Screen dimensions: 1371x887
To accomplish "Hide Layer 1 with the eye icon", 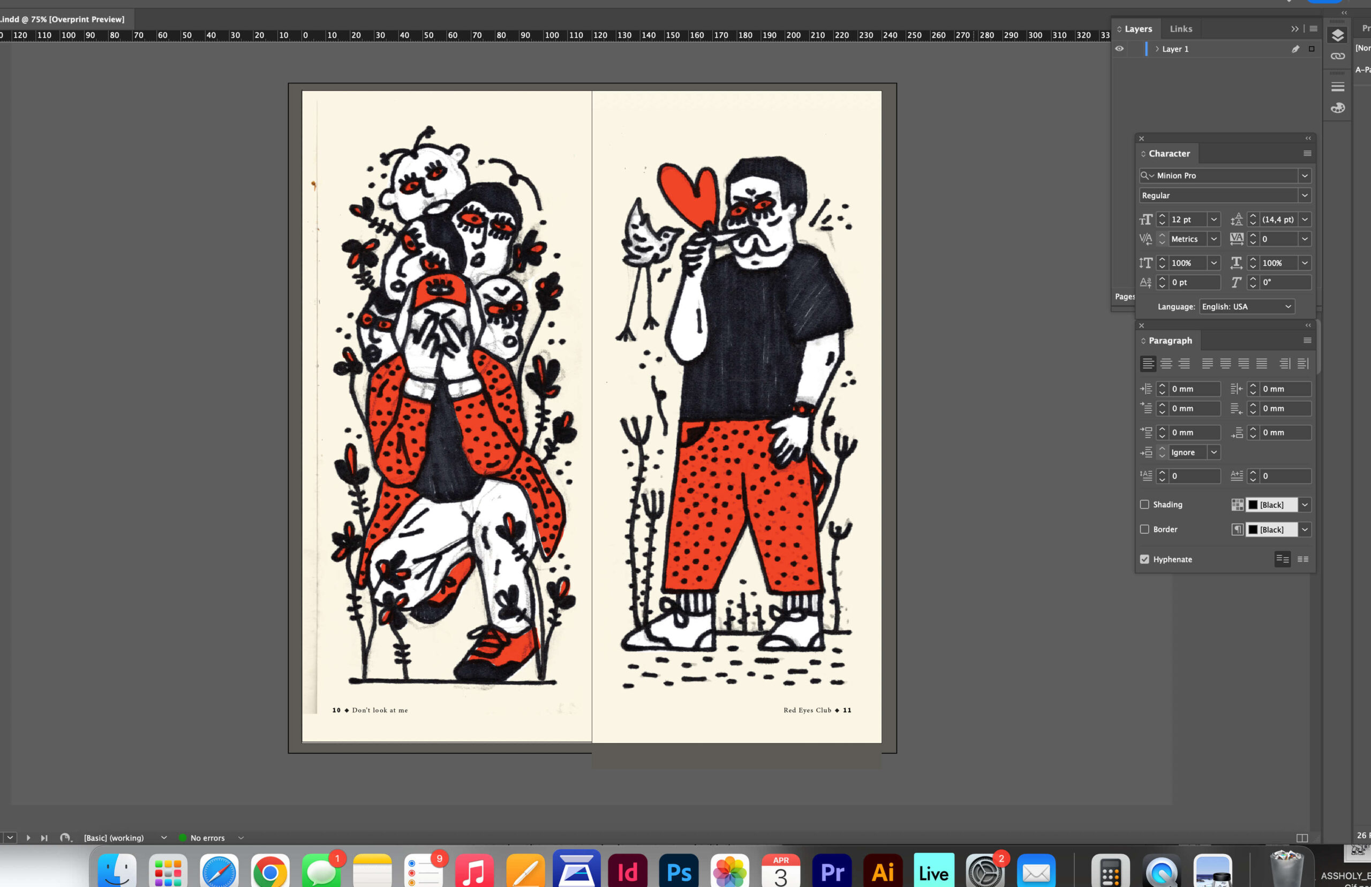I will 1119,49.
